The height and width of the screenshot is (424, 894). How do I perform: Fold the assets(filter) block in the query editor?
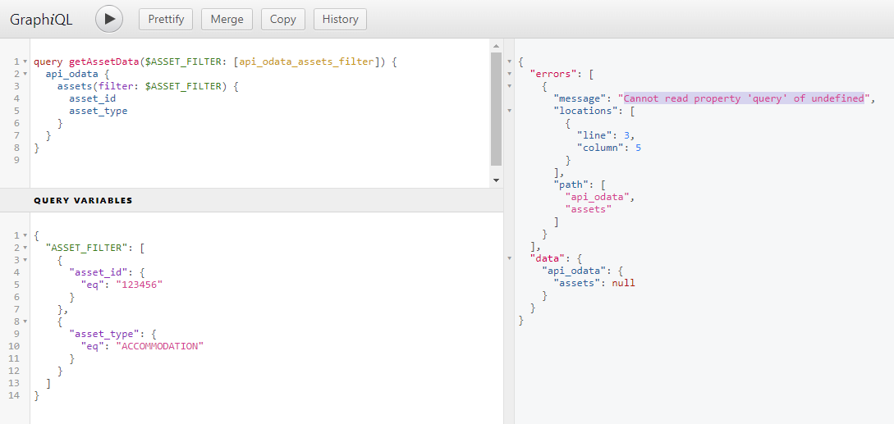pos(25,87)
